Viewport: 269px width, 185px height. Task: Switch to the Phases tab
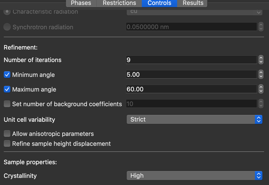point(81,3)
